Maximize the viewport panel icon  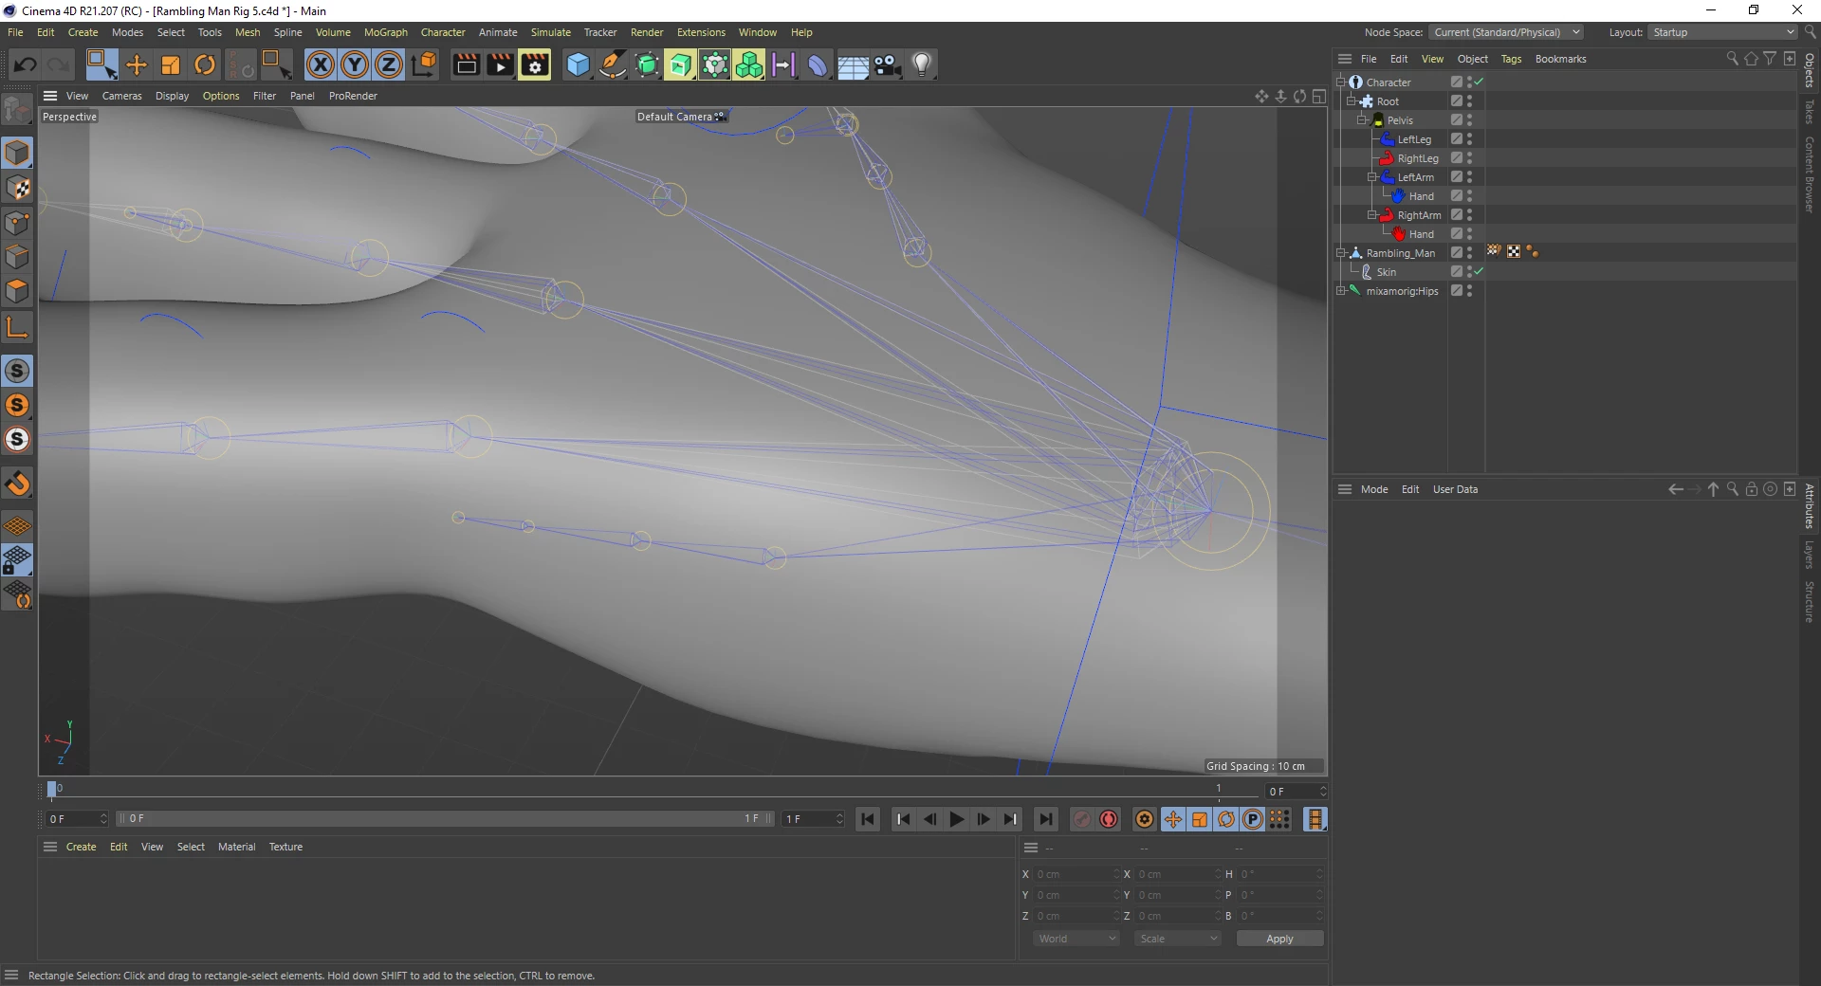pyautogui.click(x=1318, y=96)
